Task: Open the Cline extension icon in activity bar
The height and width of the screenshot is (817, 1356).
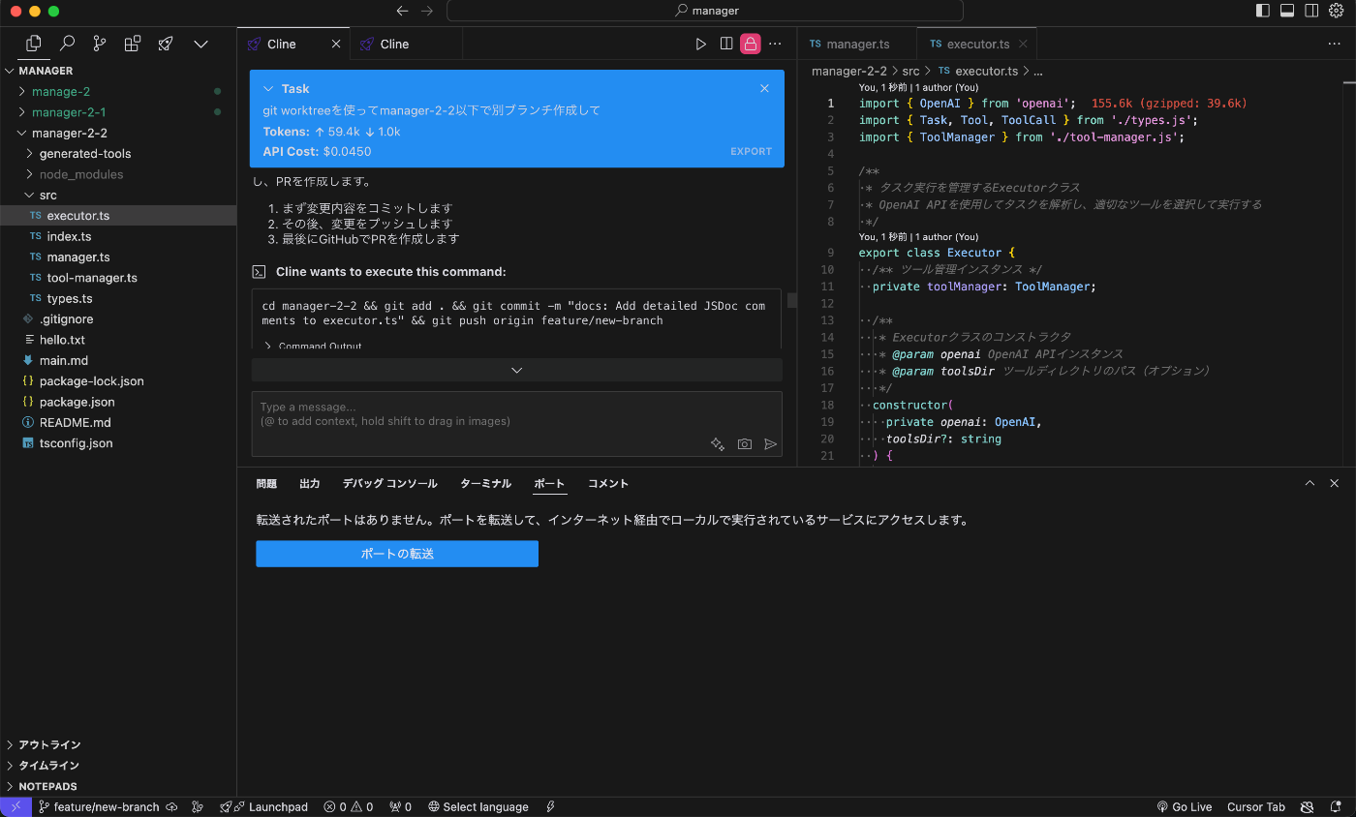Action: click(166, 44)
